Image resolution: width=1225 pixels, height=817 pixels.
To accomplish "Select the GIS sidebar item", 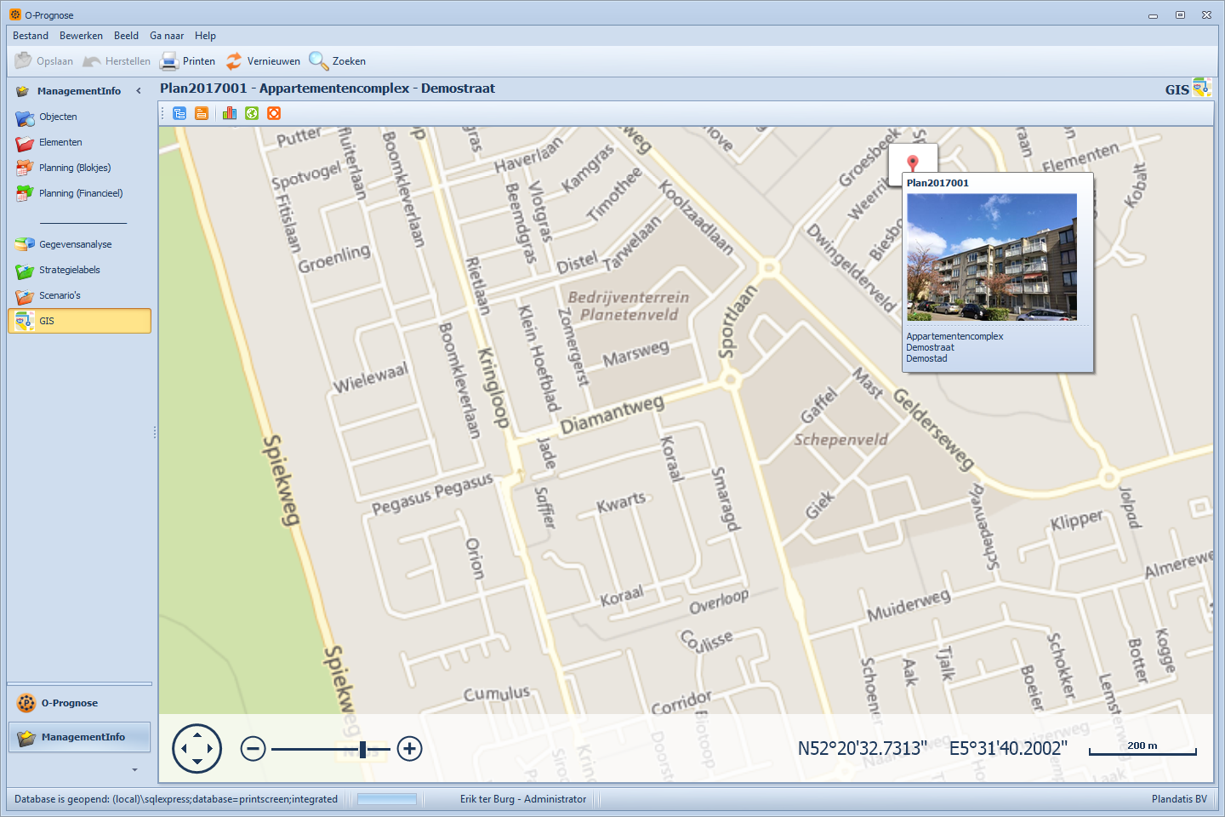I will [x=79, y=321].
